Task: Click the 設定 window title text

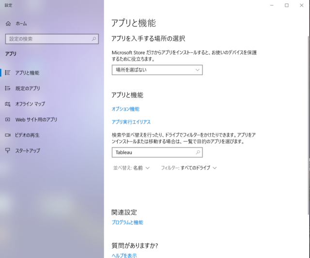Action: (9, 5)
